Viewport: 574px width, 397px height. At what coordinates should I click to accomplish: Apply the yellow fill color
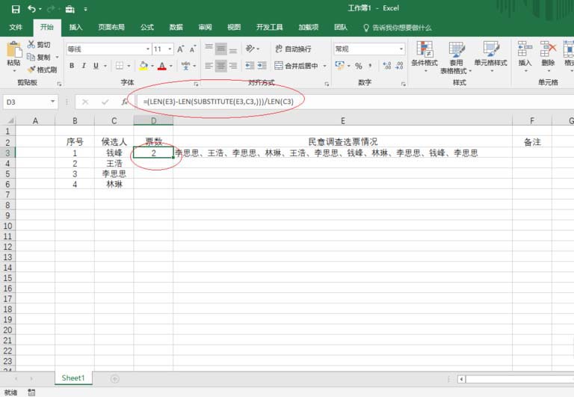143,66
